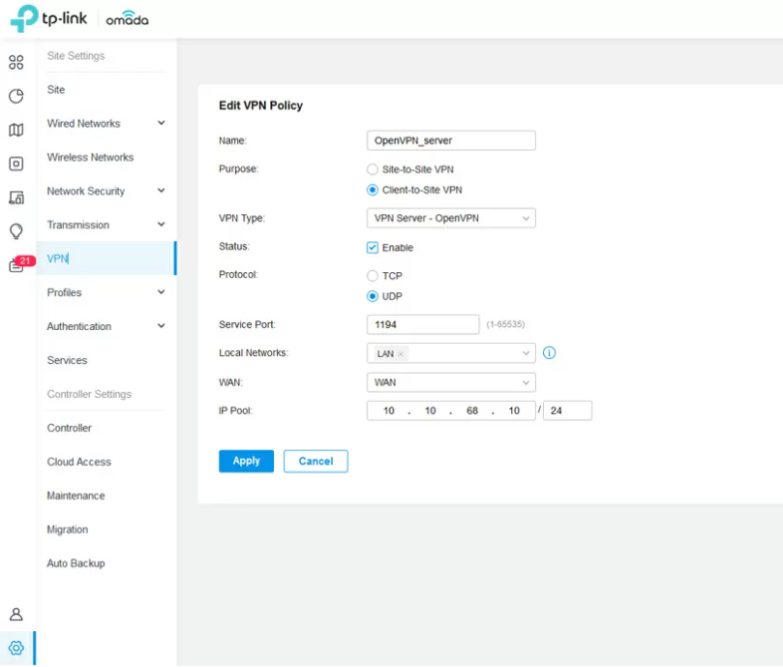Screen dimensions: 783x667
Task: Open the Map icon in sidebar
Action: pyautogui.click(x=15, y=130)
